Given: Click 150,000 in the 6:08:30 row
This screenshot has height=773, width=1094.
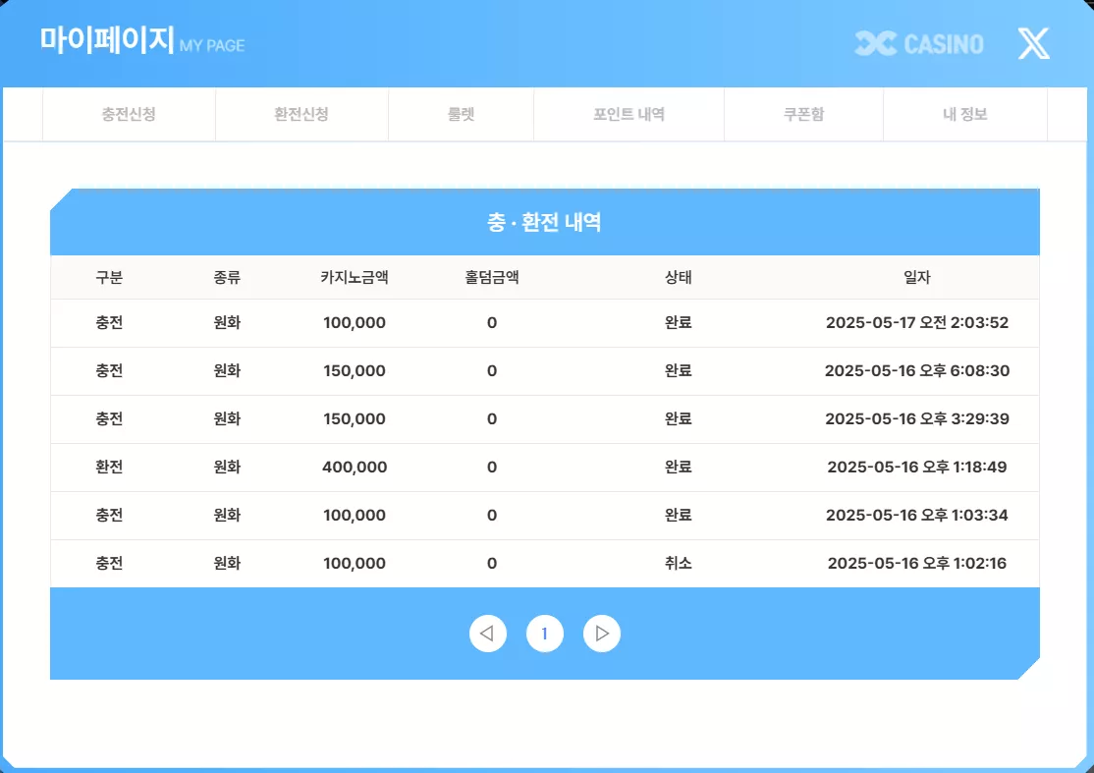Looking at the screenshot, I should click(x=355, y=371).
